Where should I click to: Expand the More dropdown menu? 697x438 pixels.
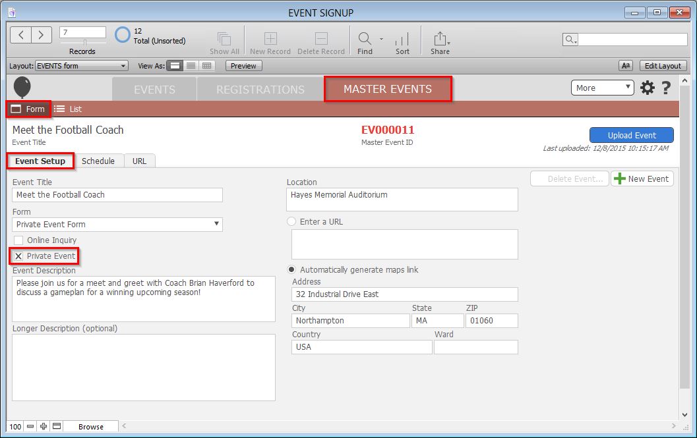[x=602, y=88]
